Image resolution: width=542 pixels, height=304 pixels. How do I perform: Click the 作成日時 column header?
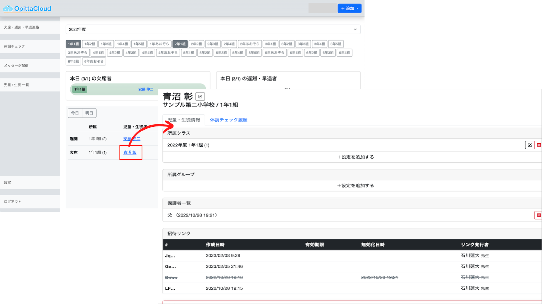(x=215, y=245)
